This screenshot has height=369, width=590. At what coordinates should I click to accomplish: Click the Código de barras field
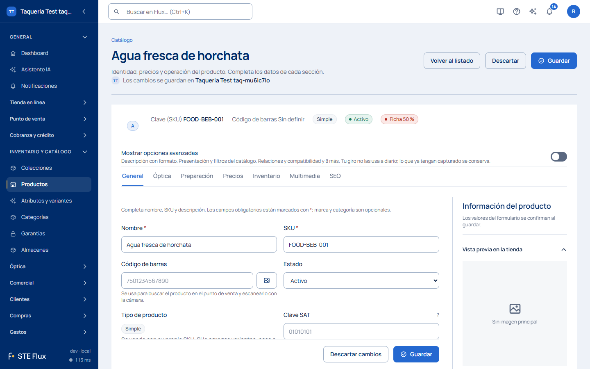coord(187,280)
